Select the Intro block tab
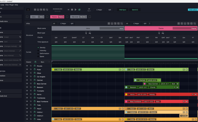 pyautogui.click(x=37, y=17)
